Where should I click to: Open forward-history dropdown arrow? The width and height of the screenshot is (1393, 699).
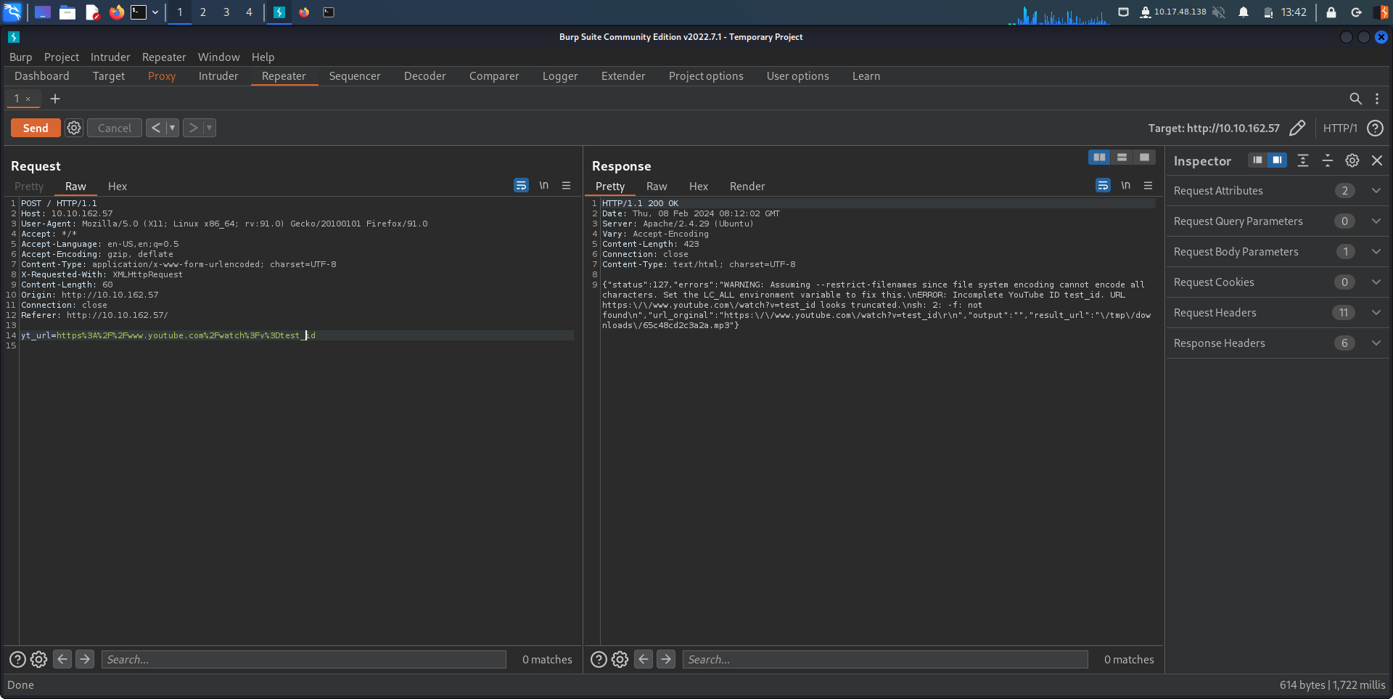coord(209,128)
